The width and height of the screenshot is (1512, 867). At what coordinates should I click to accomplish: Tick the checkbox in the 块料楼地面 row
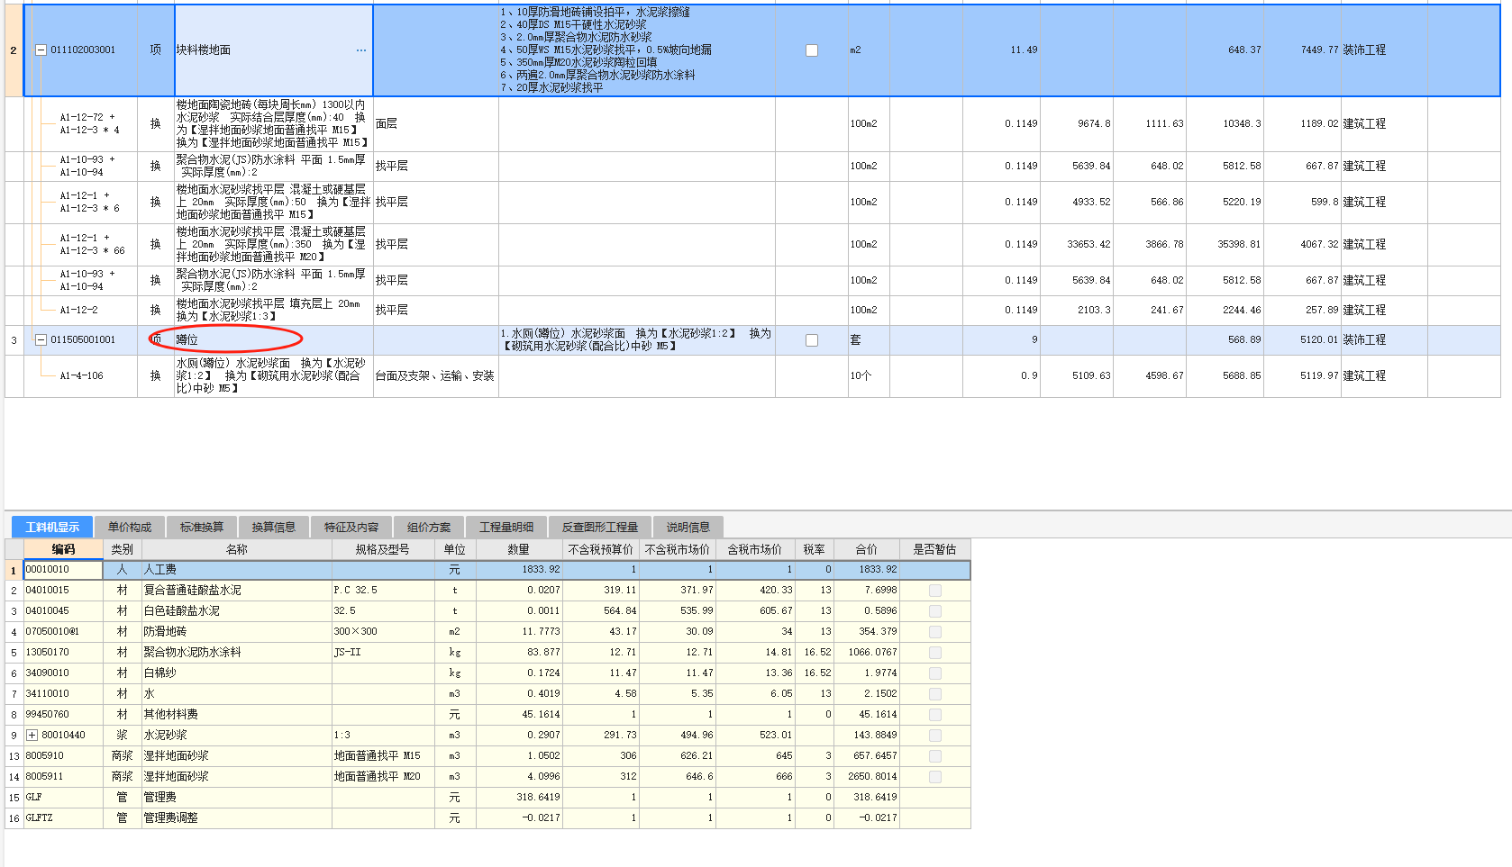pyautogui.click(x=812, y=50)
